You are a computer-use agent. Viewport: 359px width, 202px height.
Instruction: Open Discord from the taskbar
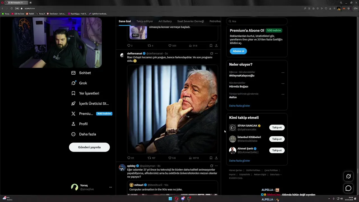point(183,199)
